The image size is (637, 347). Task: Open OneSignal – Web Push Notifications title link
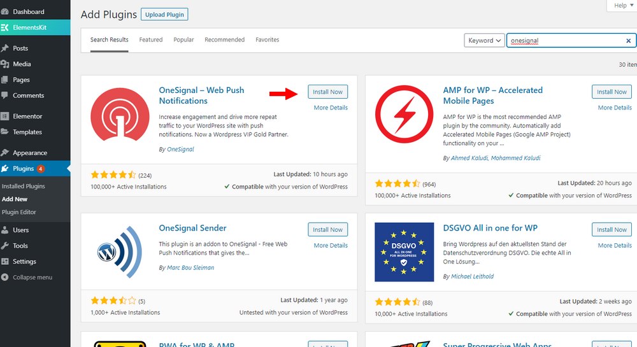pos(201,96)
